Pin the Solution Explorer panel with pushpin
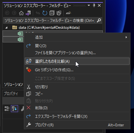The height and width of the screenshot is (133, 134). coord(94,5)
